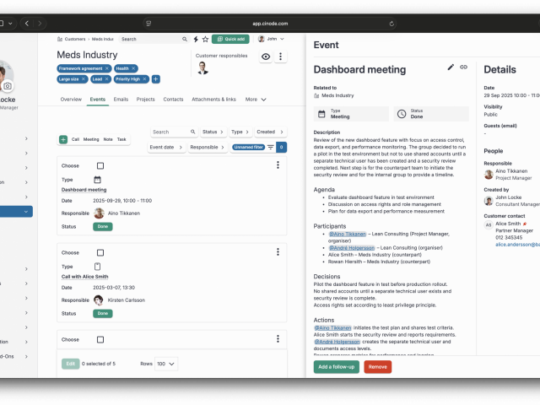Open three-dot menu beside the eye icon
Screen dimensions: 540x405
281,57
